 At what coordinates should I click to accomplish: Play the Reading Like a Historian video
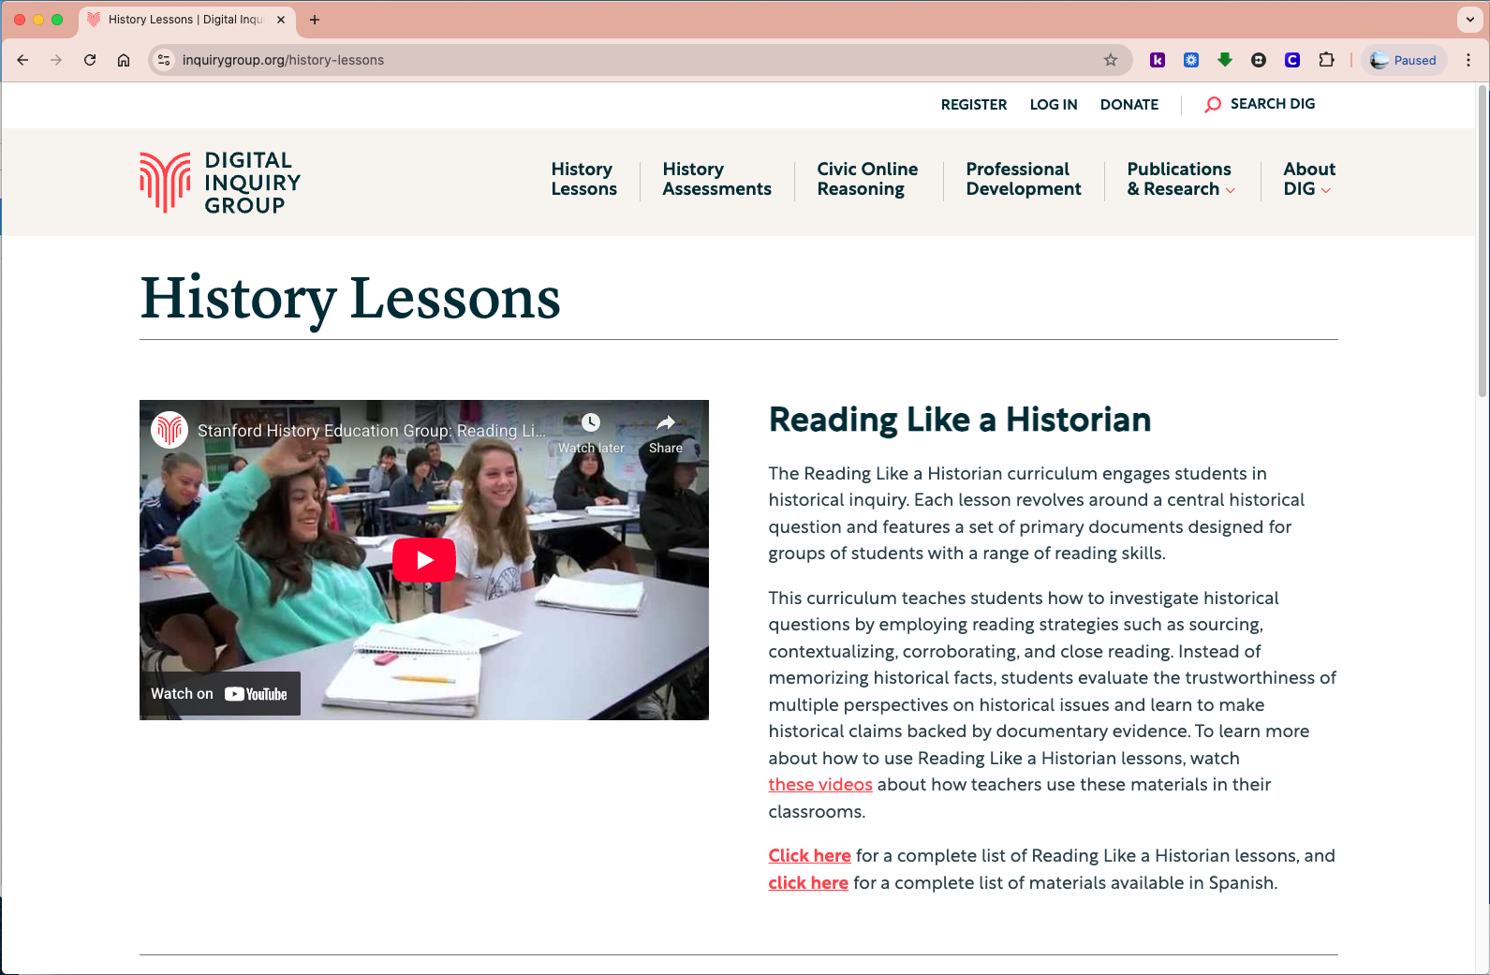424,560
